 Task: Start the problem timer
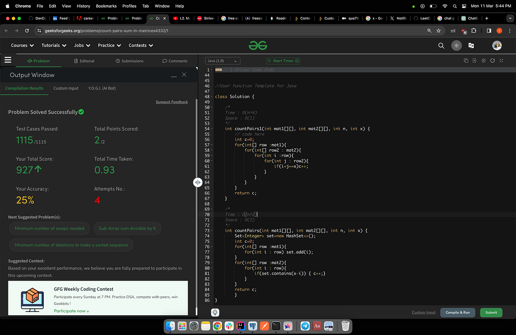click(x=283, y=60)
